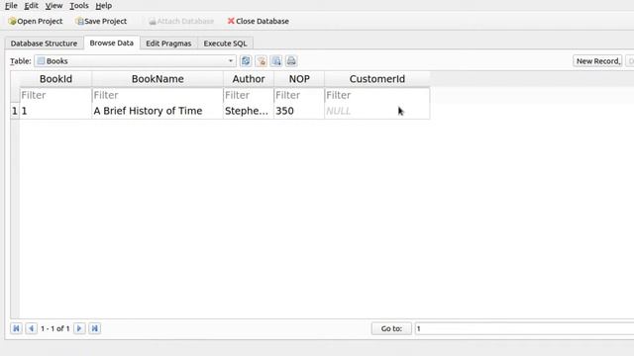The image size is (634, 356).
Task: Switch to Edit Pragmas tab
Action: click(x=168, y=44)
